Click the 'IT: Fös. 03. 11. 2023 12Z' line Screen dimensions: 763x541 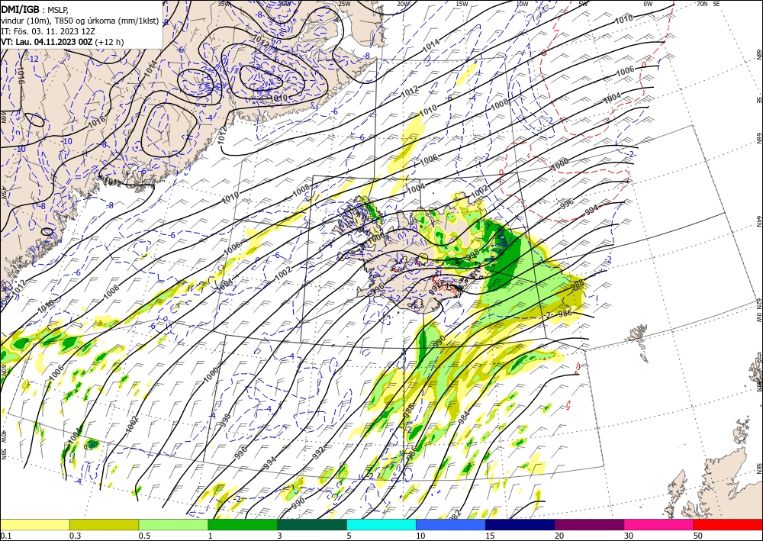[x=47, y=31]
